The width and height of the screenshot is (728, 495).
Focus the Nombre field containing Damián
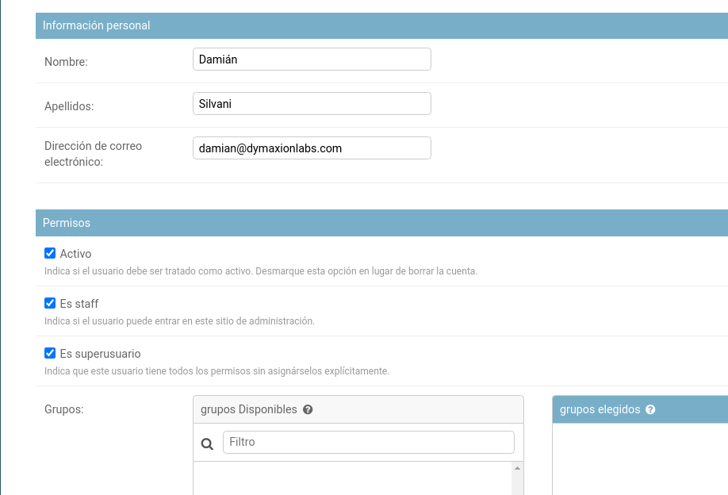[312, 59]
